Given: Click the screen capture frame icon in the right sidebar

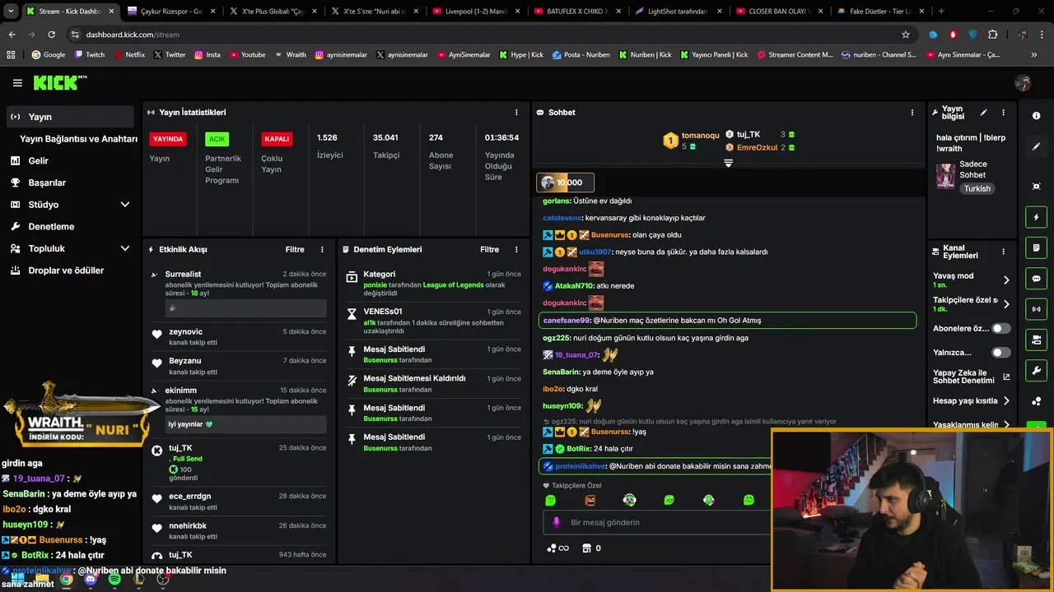Looking at the screenshot, I should (x=1036, y=187).
